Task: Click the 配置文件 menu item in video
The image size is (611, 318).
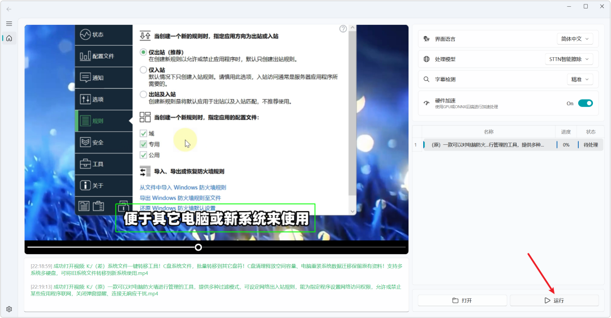Action: point(104,56)
